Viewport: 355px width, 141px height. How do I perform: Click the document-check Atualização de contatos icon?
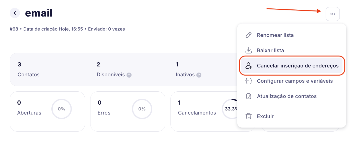tap(248, 96)
